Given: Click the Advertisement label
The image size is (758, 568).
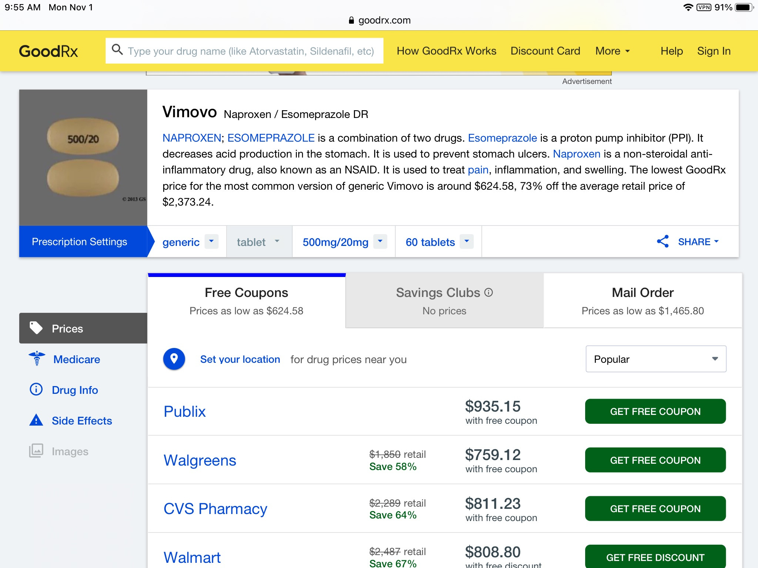Looking at the screenshot, I should point(587,81).
